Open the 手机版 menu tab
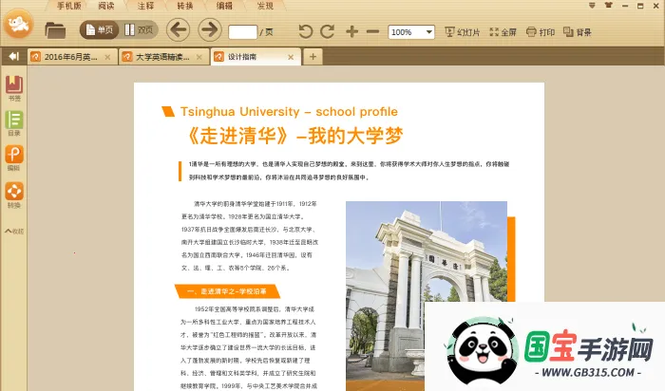Image resolution: width=665 pixels, height=391 pixels. pos(68,6)
